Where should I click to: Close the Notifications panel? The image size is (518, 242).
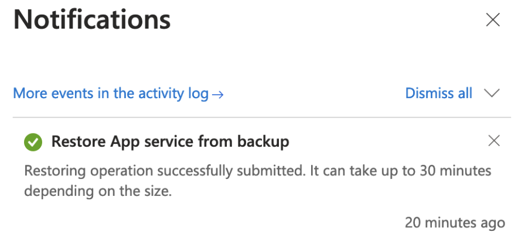(x=493, y=20)
